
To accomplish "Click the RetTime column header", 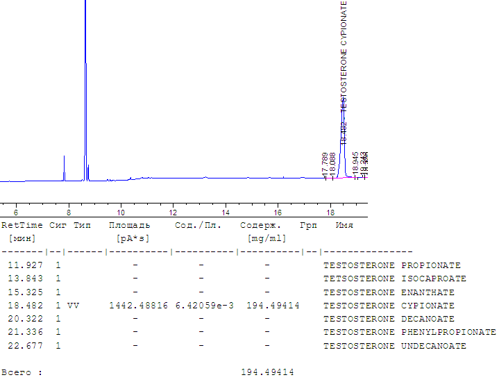I will [22, 226].
